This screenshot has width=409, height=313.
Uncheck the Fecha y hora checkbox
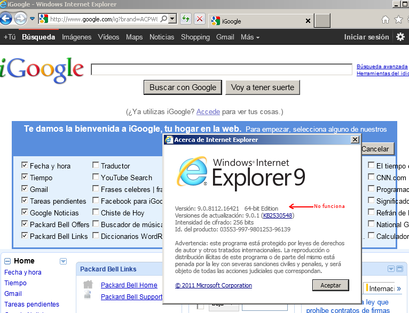click(25, 166)
